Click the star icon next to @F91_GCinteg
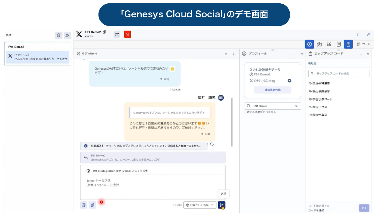The image size is (377, 216). click(289, 81)
